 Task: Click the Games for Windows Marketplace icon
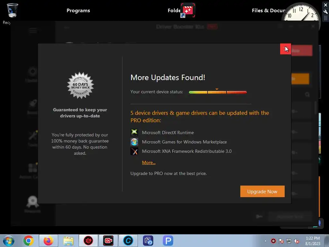click(x=134, y=142)
